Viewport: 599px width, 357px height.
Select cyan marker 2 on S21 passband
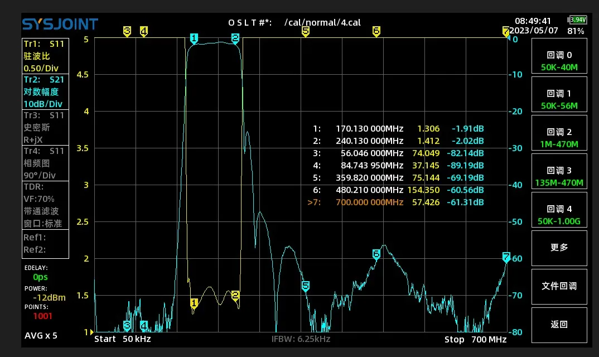click(235, 38)
